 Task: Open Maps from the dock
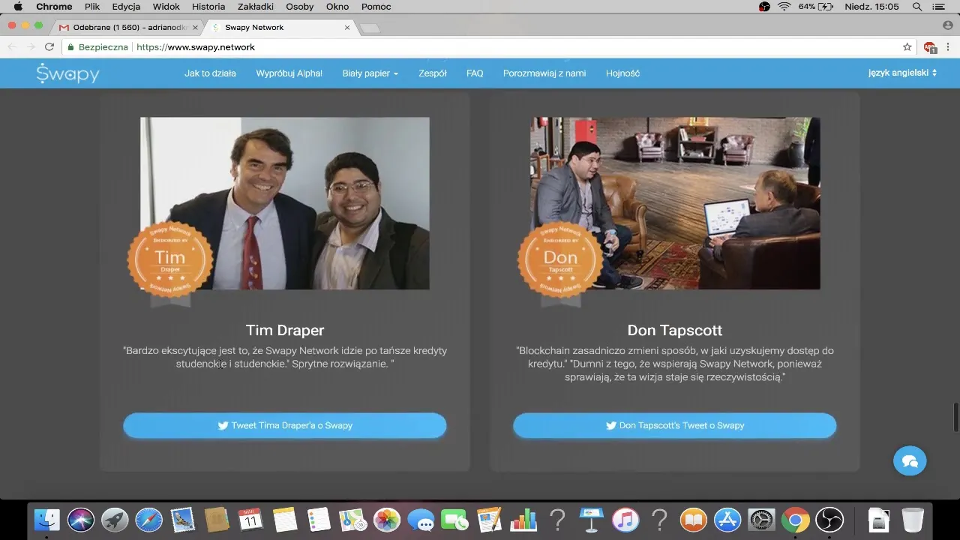tap(352, 519)
